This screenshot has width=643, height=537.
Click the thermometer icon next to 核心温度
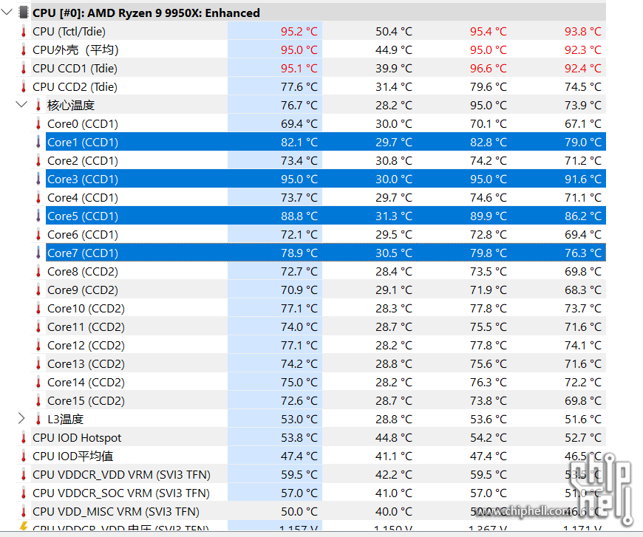[38, 106]
